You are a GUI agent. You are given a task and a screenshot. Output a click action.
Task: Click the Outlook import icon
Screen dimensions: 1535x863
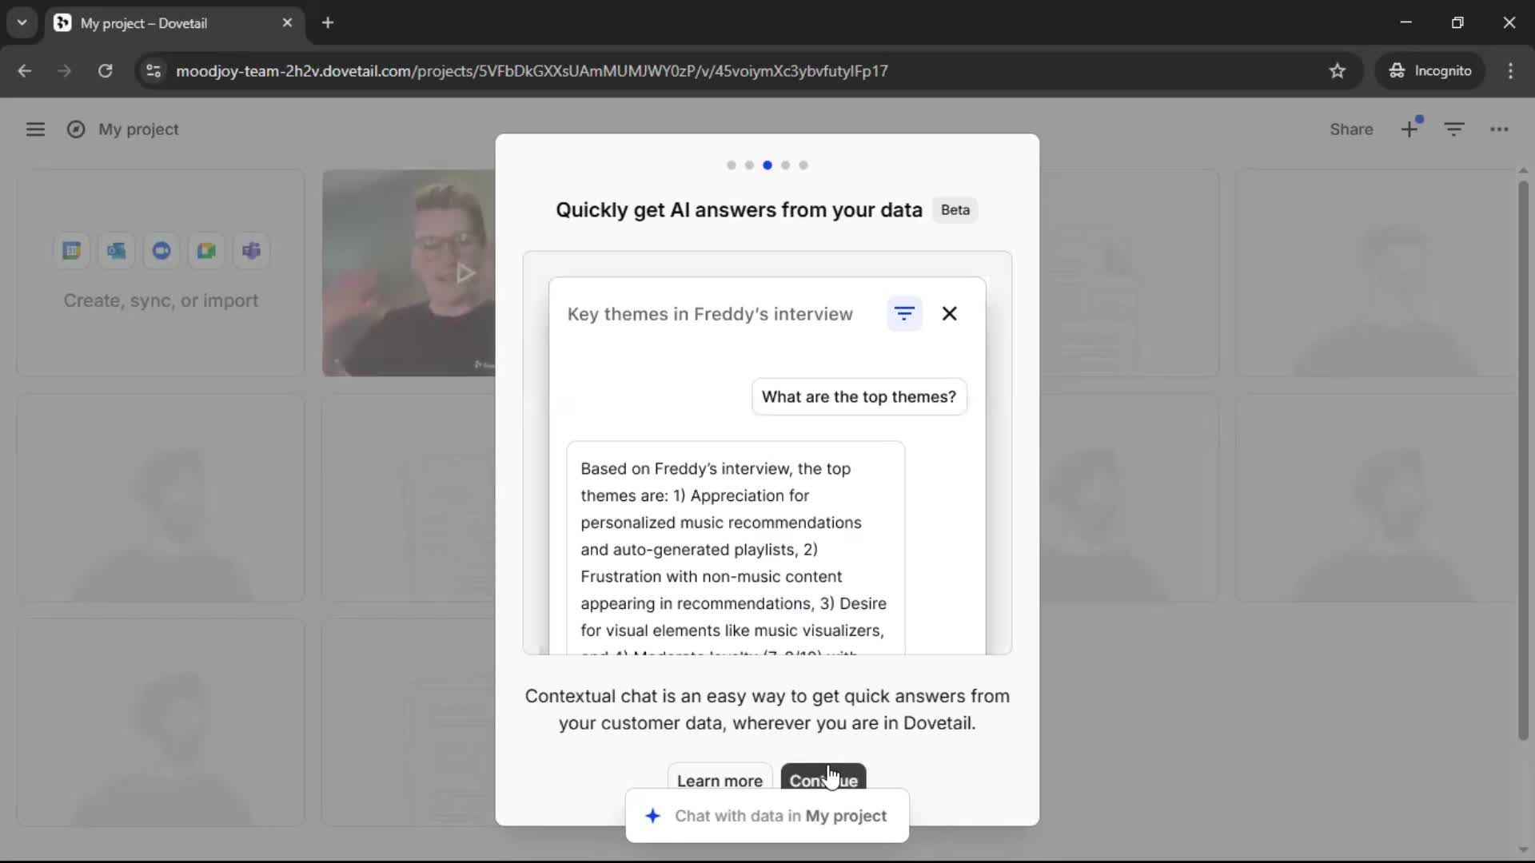[117, 251]
